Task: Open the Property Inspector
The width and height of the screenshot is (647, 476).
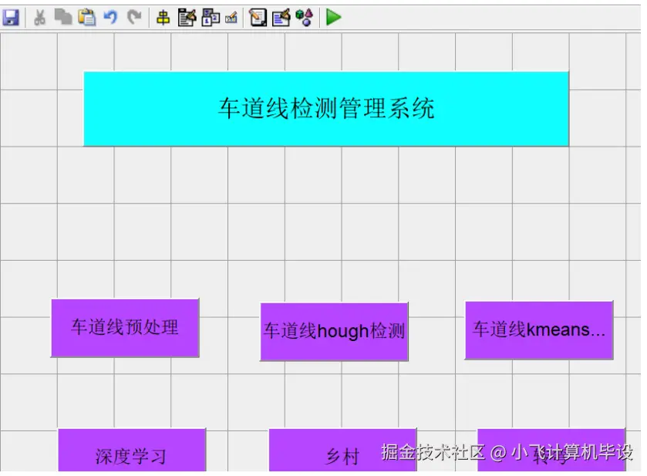Action: (x=281, y=18)
